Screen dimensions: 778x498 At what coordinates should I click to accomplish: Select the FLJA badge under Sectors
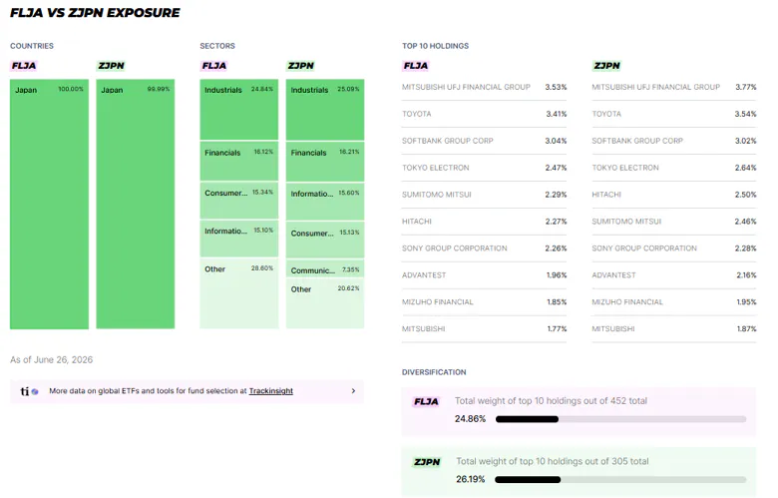click(x=213, y=66)
